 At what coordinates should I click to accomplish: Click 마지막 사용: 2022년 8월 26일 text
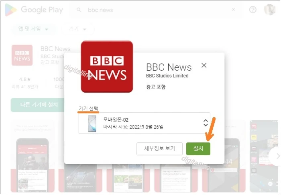click(x=133, y=127)
